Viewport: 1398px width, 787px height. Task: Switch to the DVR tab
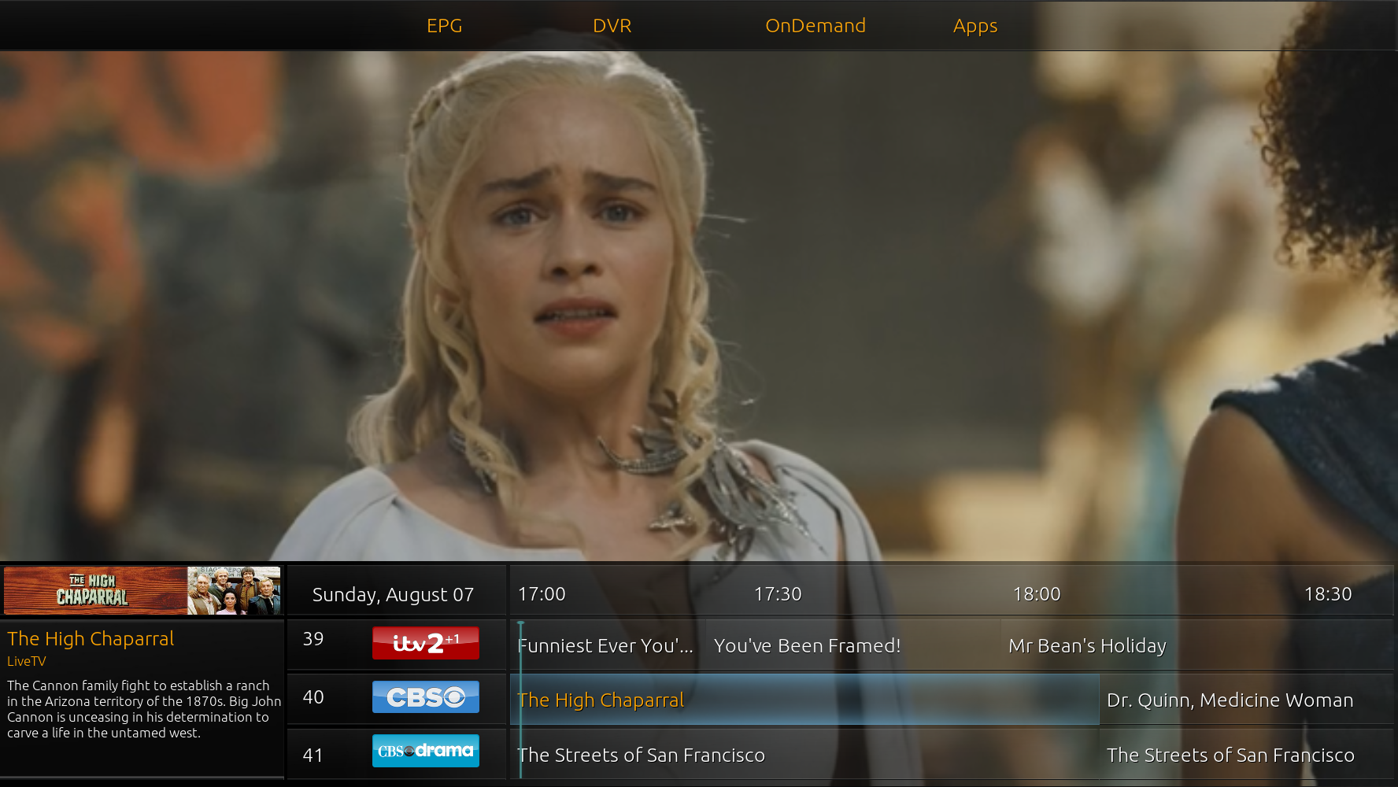612,26
